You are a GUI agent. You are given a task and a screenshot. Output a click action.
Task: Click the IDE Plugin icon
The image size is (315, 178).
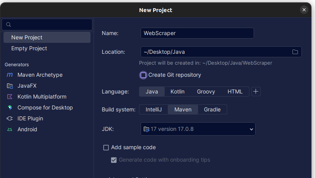[x=10, y=118]
